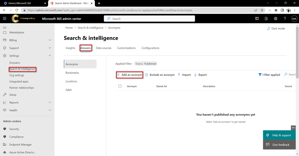Open tab search dropdown in title bar
299x156 pixels.
coord(268,3)
